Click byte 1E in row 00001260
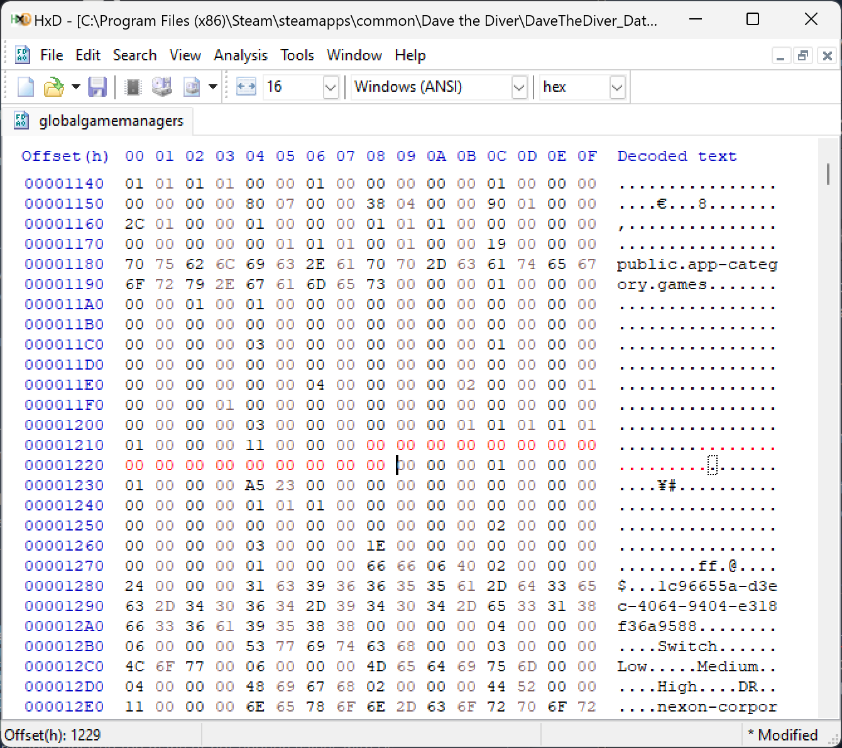This screenshot has height=748, width=842. click(376, 546)
